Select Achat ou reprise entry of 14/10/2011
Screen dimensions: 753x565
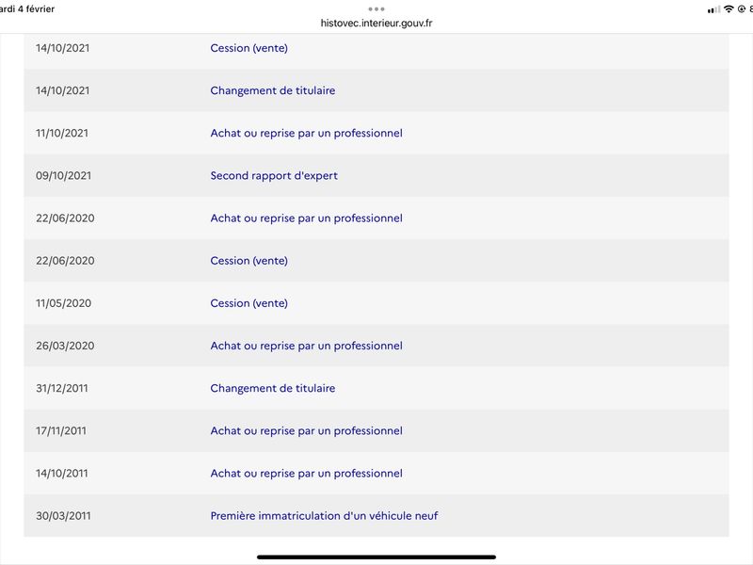click(x=307, y=474)
